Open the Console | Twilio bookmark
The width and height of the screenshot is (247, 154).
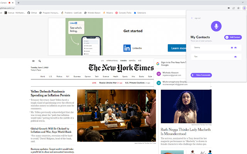[x=123, y=13]
